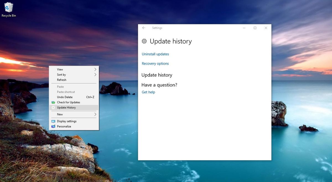The width and height of the screenshot is (332, 182).
Task: Click the Get help link
Action: (148, 92)
